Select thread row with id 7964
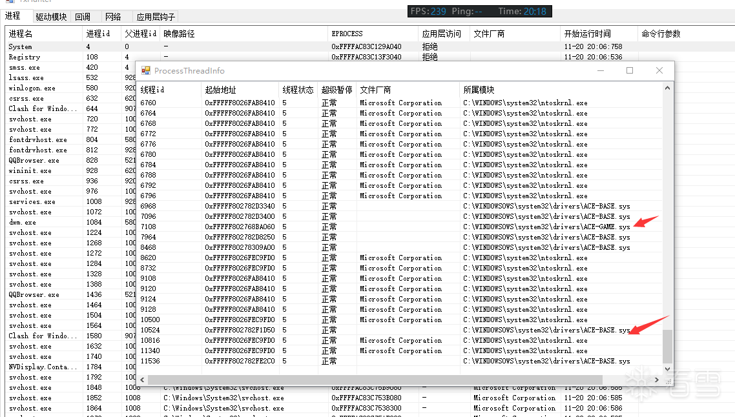 399,237
